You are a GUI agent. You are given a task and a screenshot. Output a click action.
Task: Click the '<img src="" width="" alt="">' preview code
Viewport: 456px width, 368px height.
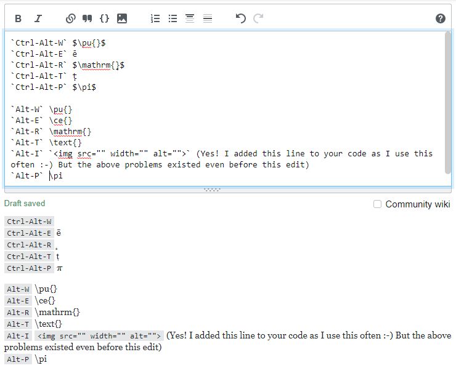click(99, 336)
